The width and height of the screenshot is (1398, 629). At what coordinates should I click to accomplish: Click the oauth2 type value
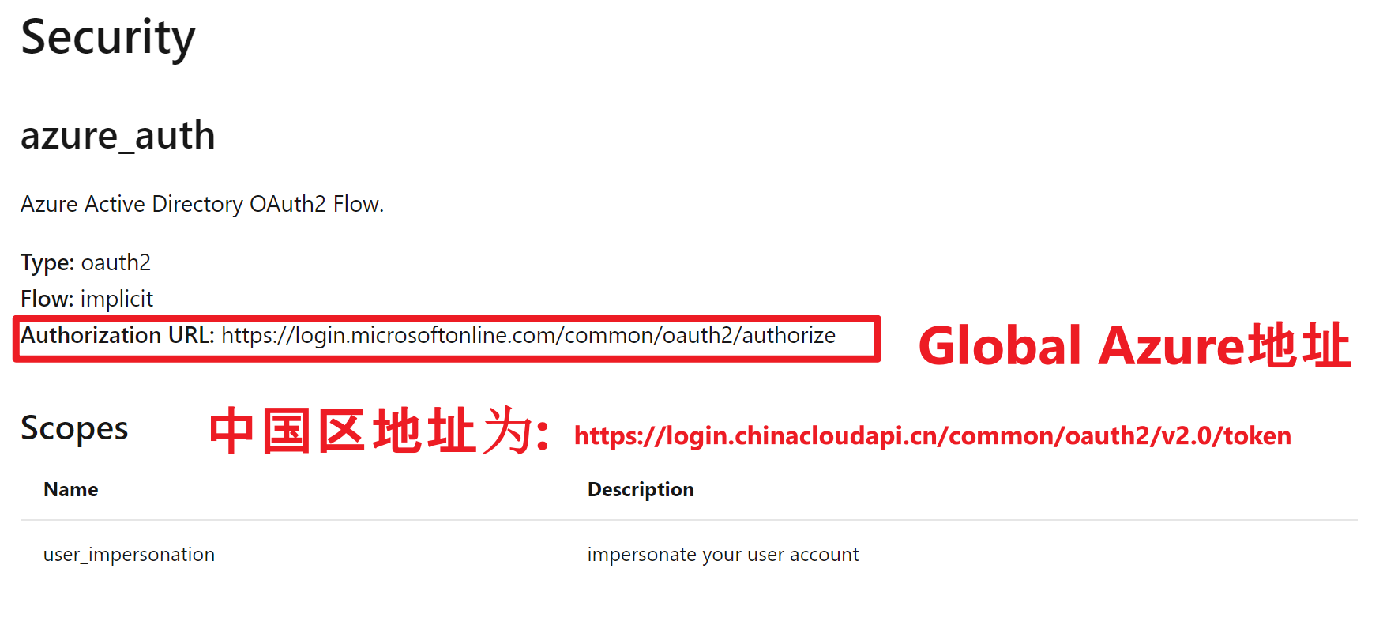tap(116, 262)
